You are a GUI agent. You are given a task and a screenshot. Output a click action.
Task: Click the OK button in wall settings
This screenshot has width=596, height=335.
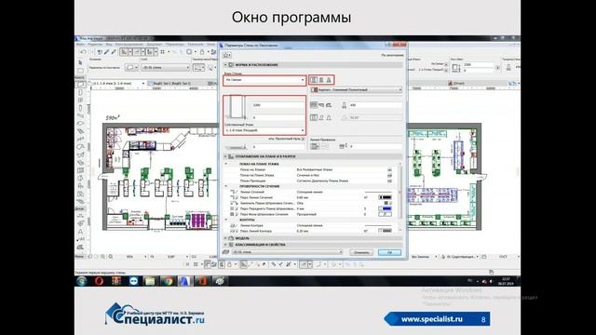(389, 252)
